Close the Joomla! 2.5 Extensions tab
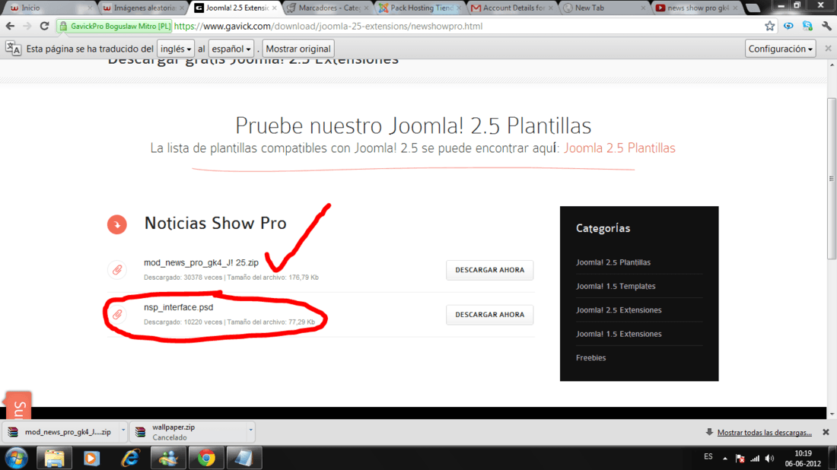Image resolution: width=837 pixels, height=470 pixels. [275, 8]
